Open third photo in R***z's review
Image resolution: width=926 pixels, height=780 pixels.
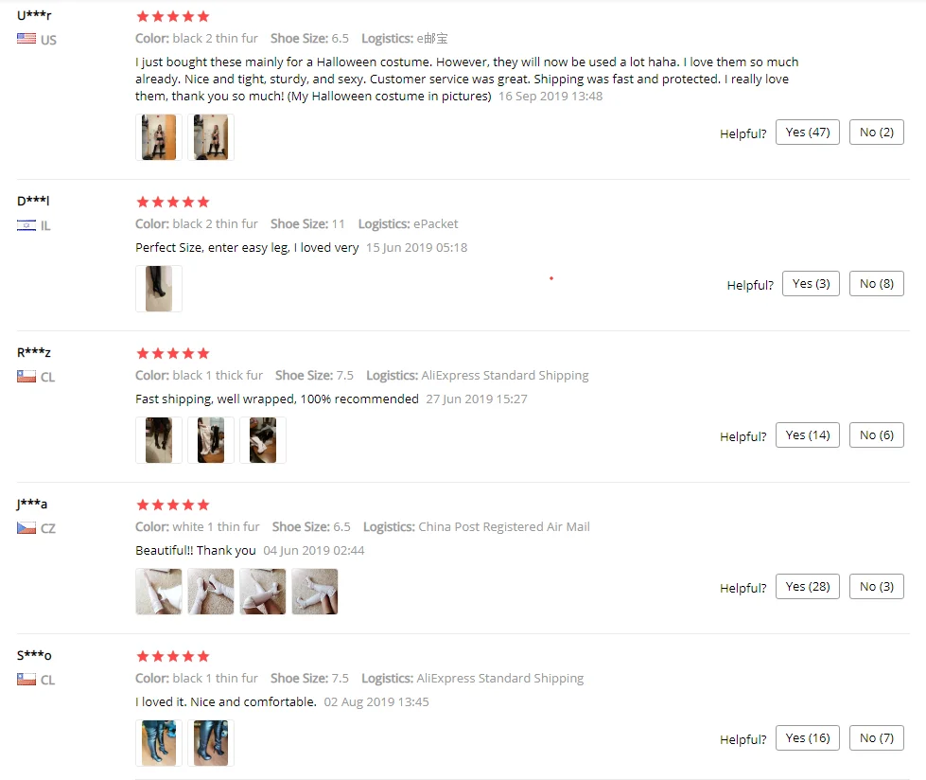[263, 440]
